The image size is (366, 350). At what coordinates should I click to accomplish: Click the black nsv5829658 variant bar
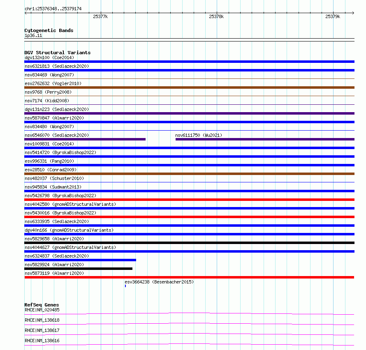click(189, 243)
